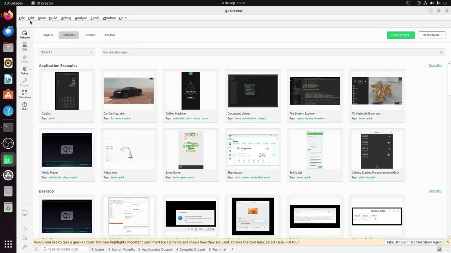Image resolution: width=451 pixels, height=253 pixels.
Task: Open the Issues output pane
Action: point(98,249)
